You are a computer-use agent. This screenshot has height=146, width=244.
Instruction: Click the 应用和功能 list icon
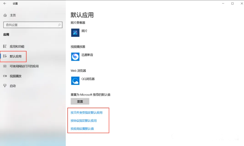(5, 46)
